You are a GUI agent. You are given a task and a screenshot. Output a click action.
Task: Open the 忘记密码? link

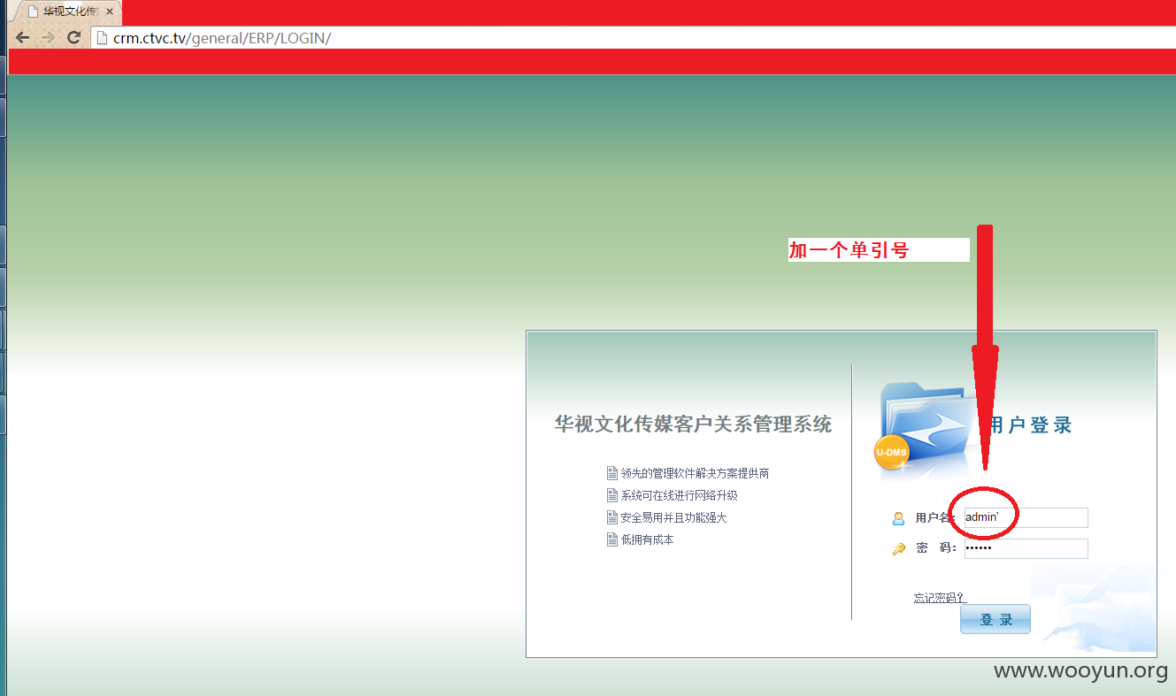coord(941,598)
